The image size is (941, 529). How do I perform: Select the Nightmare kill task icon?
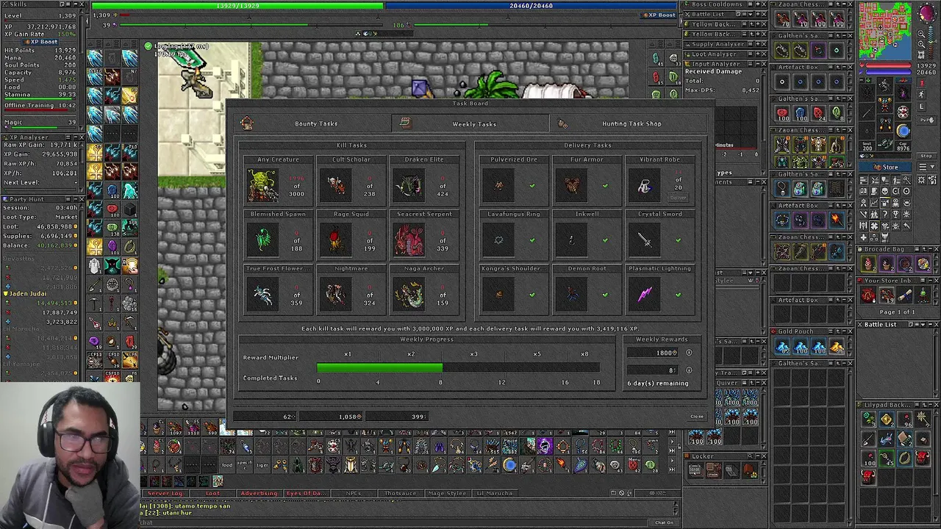[x=336, y=295]
